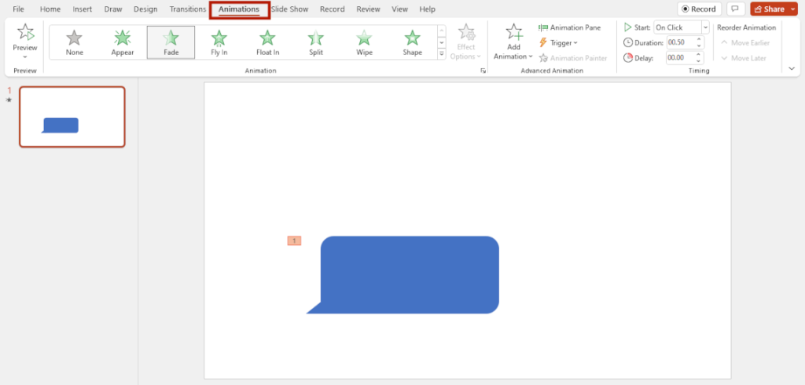Screen dimensions: 805x385
Task: Open the Start timing dropdown
Action: (705, 27)
